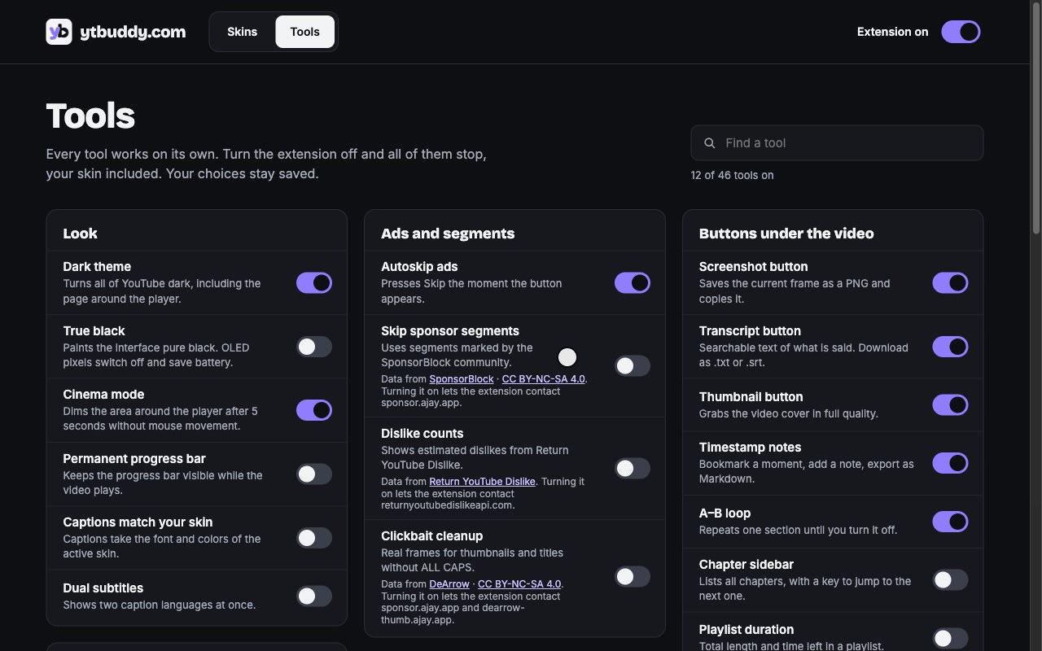Viewport: 1042px width, 651px height.
Task: Select the Tools tab
Action: (305, 32)
